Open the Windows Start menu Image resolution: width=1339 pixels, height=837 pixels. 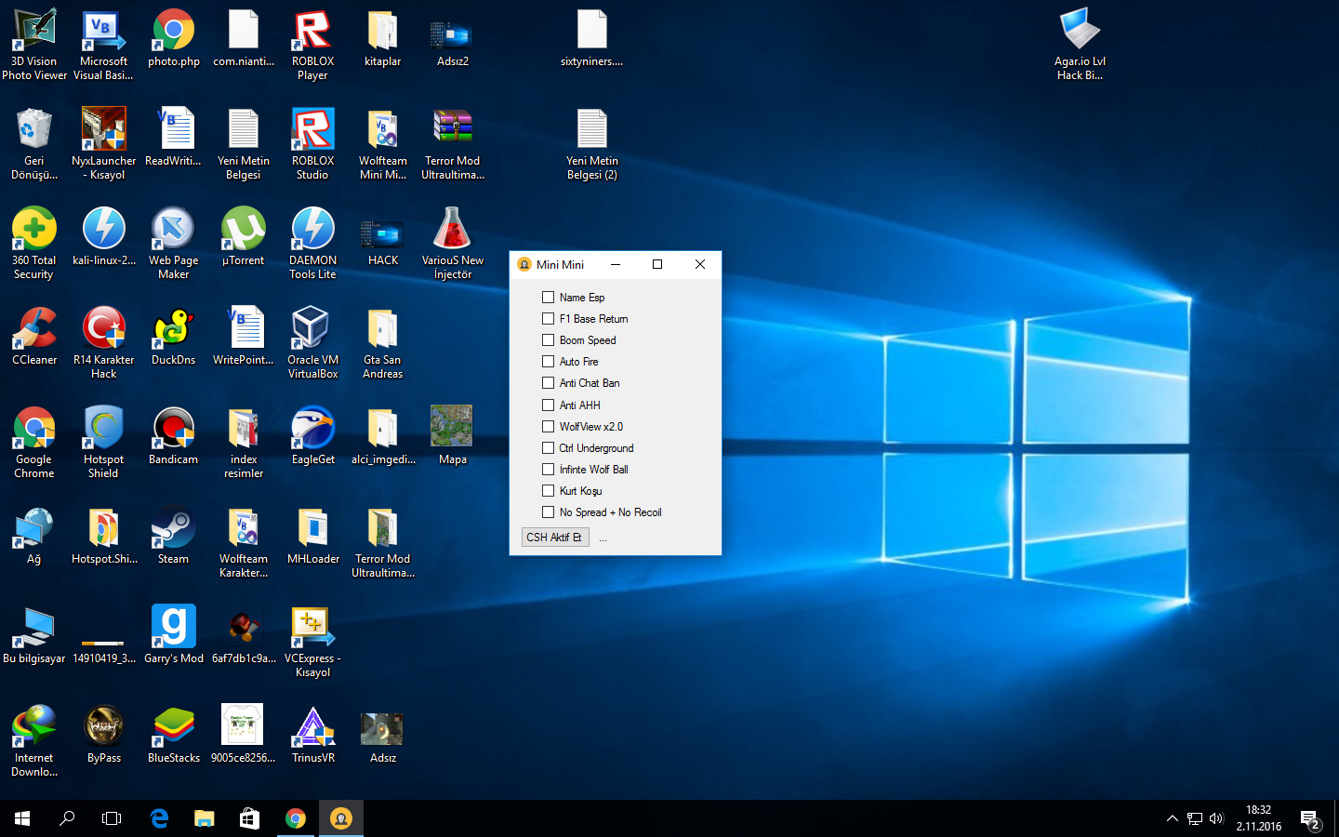tap(22, 818)
